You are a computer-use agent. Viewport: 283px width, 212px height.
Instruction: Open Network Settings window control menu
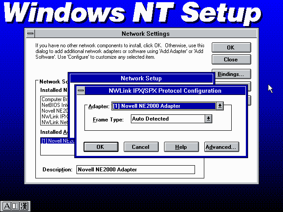31,34
